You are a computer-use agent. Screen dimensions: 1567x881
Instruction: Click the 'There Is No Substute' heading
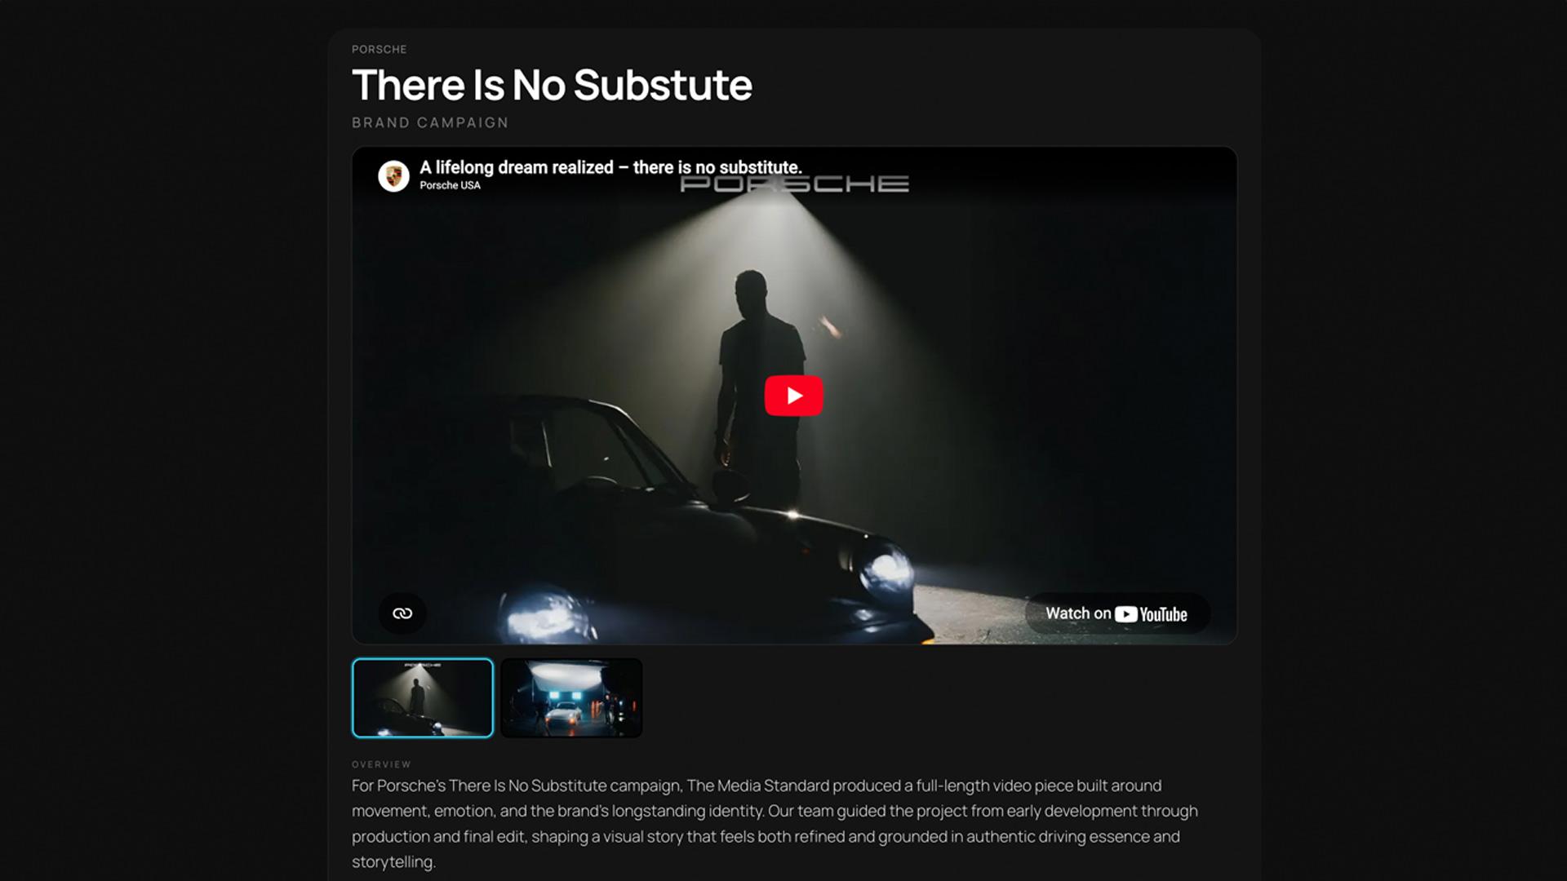(x=552, y=85)
